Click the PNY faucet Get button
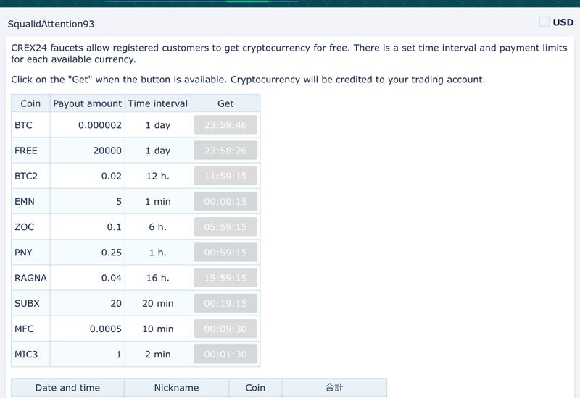580x398 pixels. coord(225,253)
